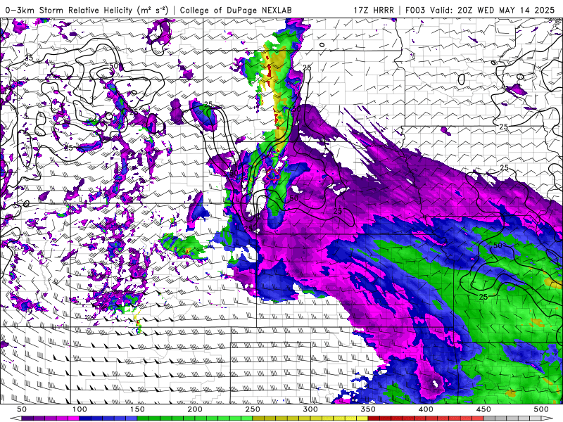Pick the purple section of the color scale
563x422 pixels.
pyautogui.click(x=50, y=418)
